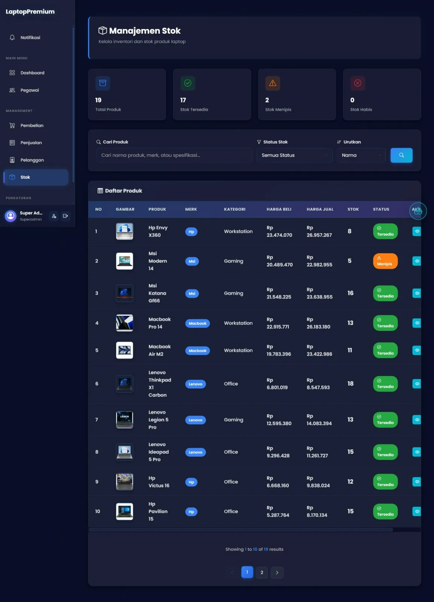Click Macbook Pro 14 product thumbnail
Screen dimensions: 434x602
tap(124, 323)
